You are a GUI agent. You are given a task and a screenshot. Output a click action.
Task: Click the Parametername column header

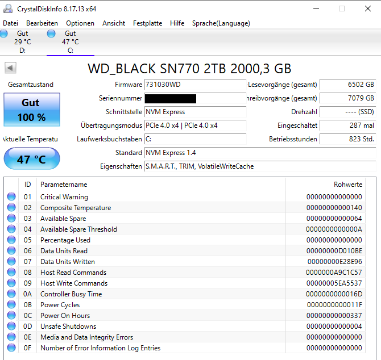pos(161,185)
